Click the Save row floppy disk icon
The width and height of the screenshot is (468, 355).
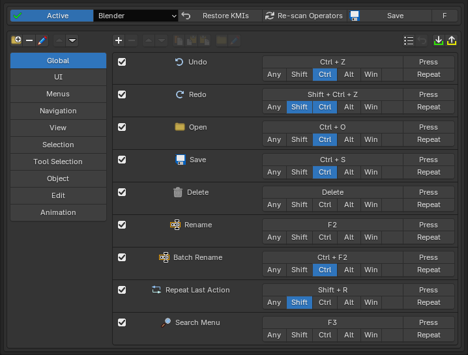click(181, 160)
